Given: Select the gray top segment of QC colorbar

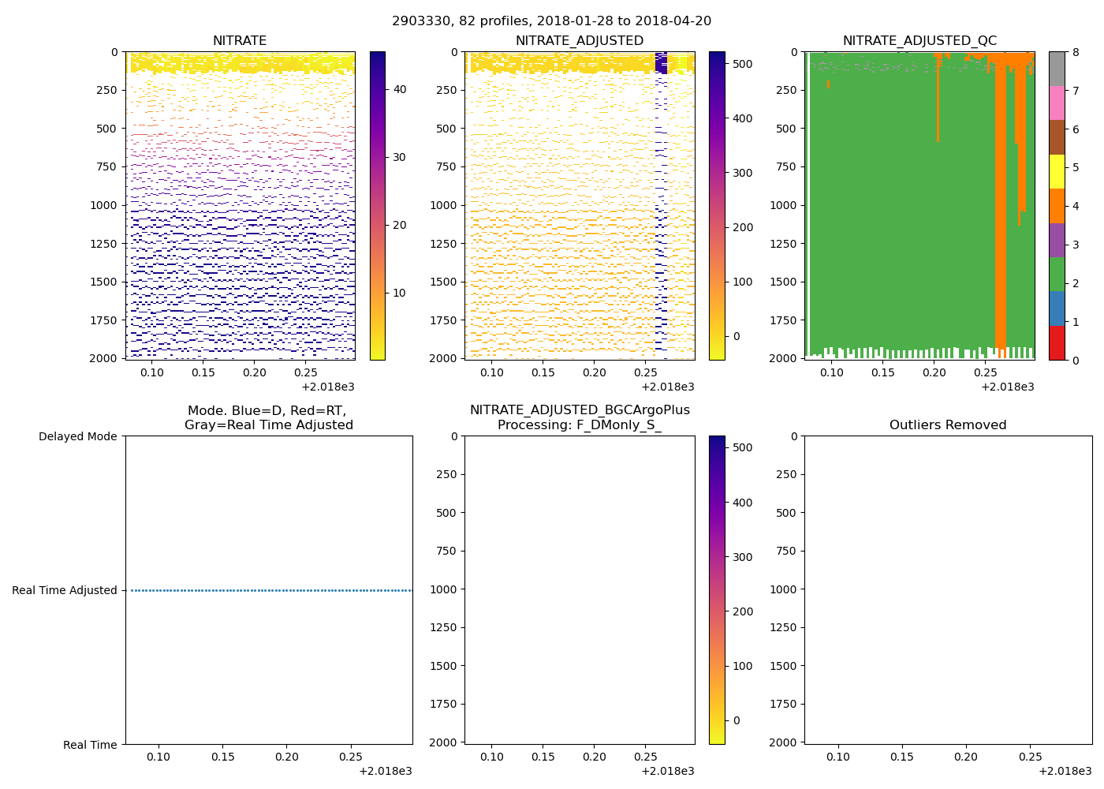Looking at the screenshot, I should tap(1057, 69).
